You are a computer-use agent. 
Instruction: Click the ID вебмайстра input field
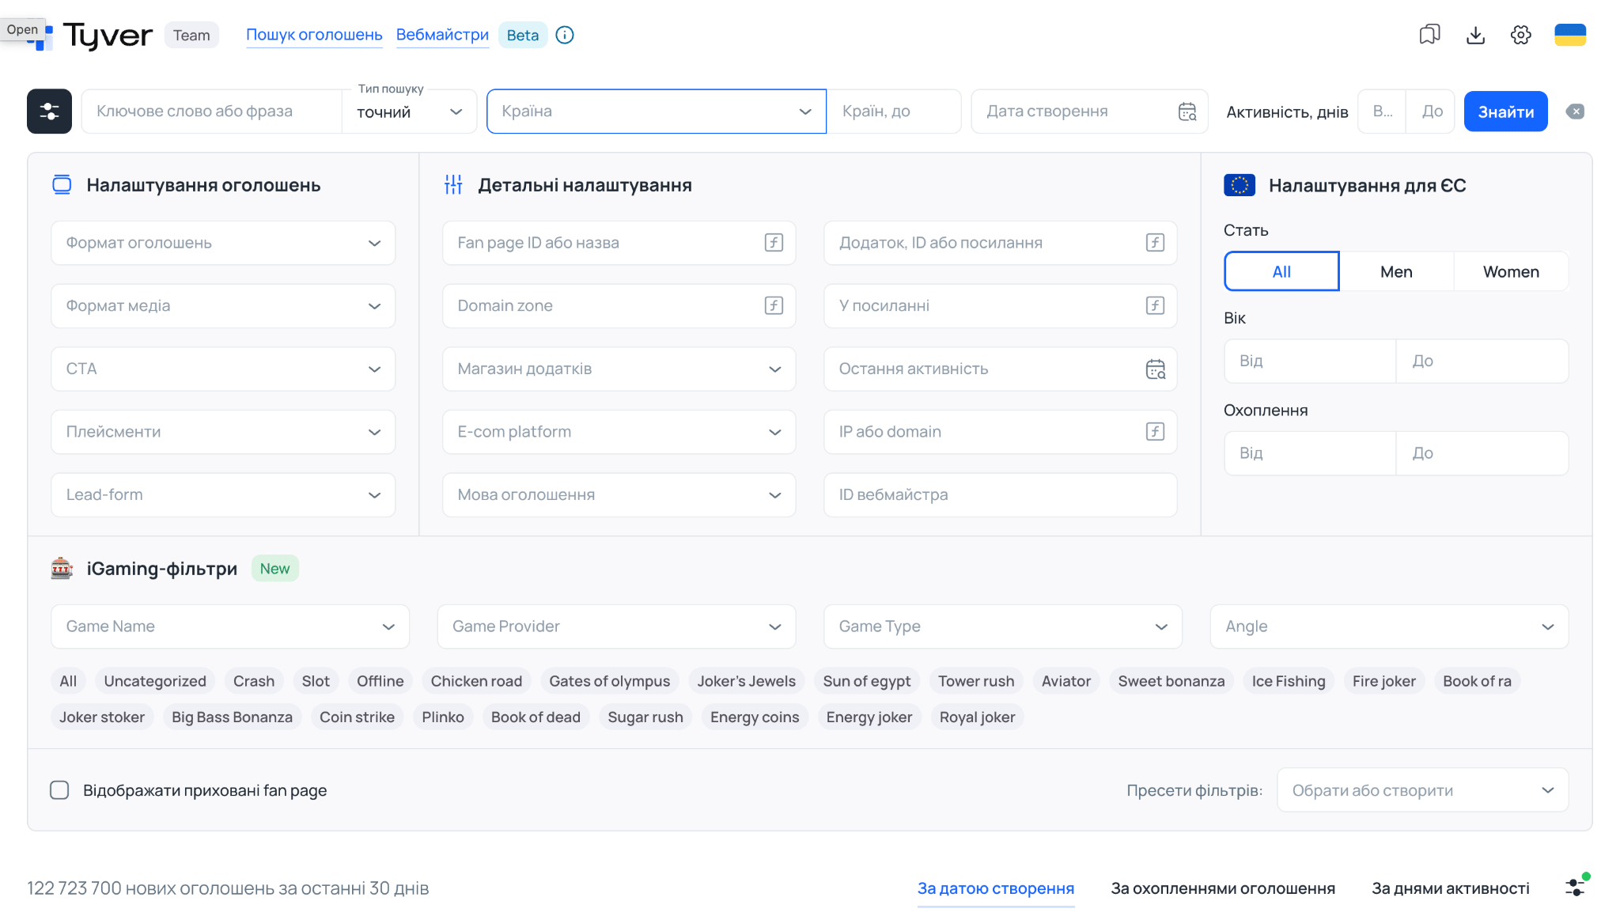click(x=1000, y=495)
